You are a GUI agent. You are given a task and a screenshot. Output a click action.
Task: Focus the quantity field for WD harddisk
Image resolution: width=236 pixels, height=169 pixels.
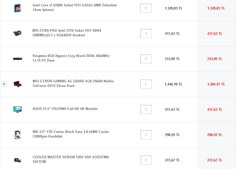click(x=146, y=135)
